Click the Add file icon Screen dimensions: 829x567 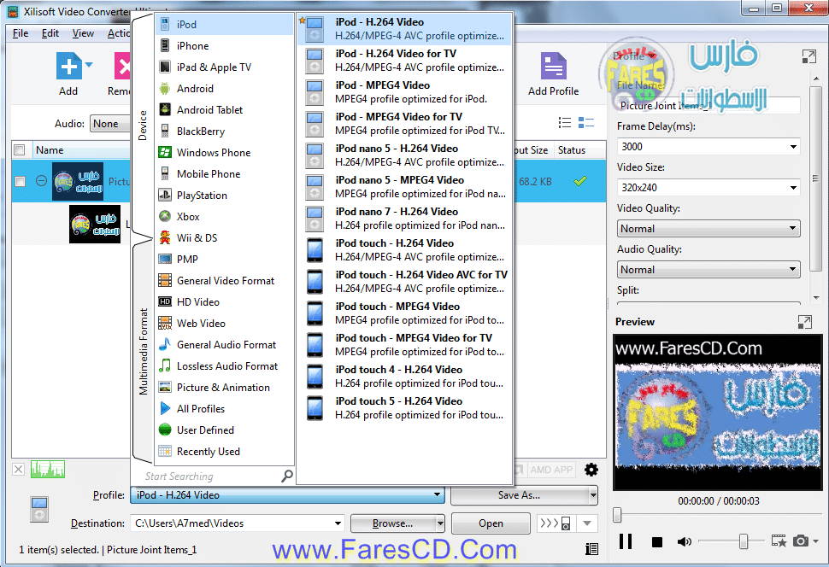(69, 67)
